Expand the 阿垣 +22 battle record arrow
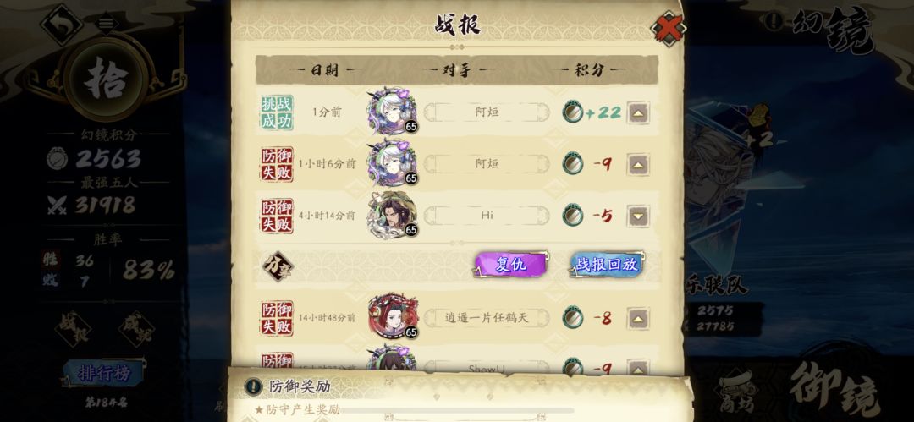Image resolution: width=914 pixels, height=422 pixels. tap(638, 112)
